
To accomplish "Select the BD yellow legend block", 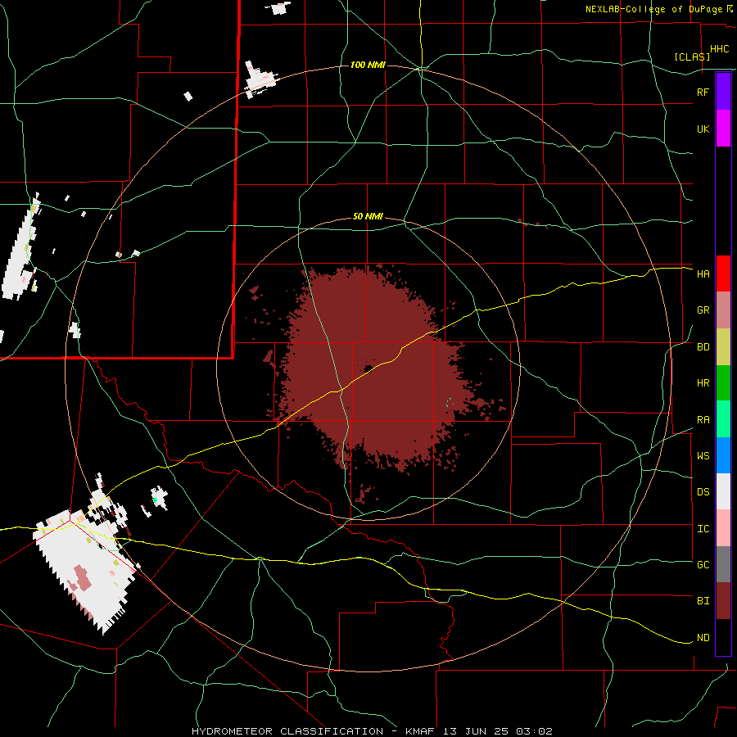I will click(723, 347).
